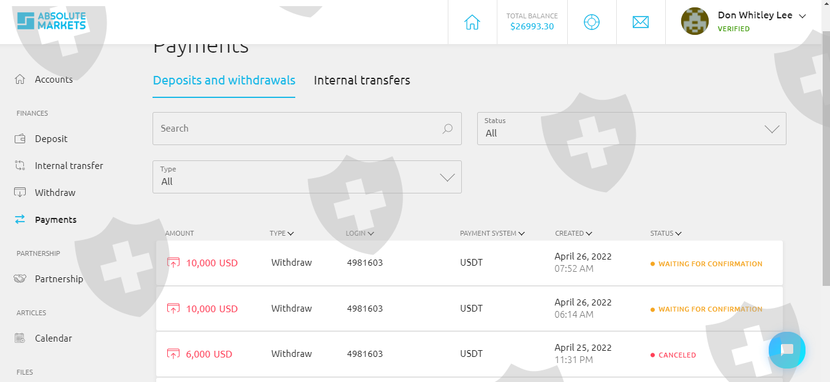
Task: Click the Absolute Markets logo
Action: [51, 21]
